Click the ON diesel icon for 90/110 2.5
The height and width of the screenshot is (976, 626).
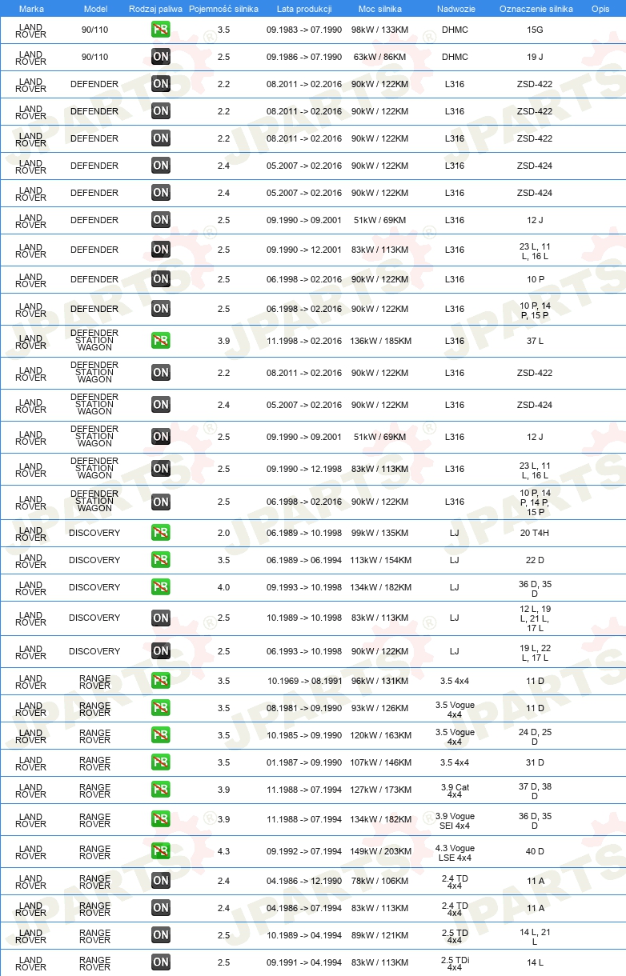point(161,57)
